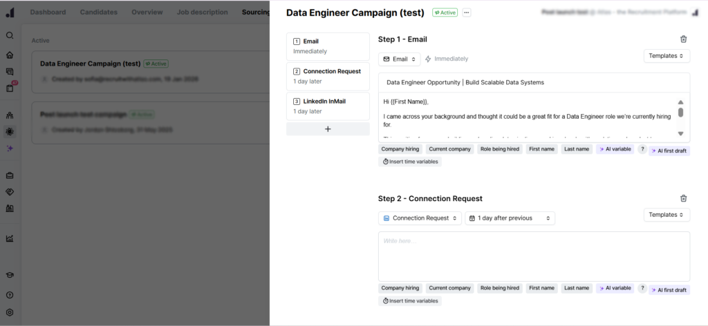Screen dimensions: 708x326
Task: Delete Step 2 Connection Request with trash icon
Action: pyautogui.click(x=683, y=198)
